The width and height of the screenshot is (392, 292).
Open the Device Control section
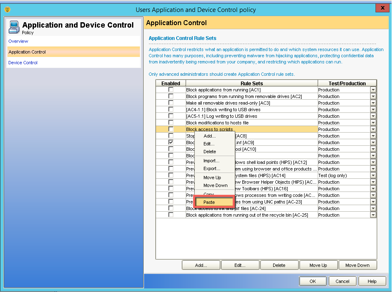[23, 63]
